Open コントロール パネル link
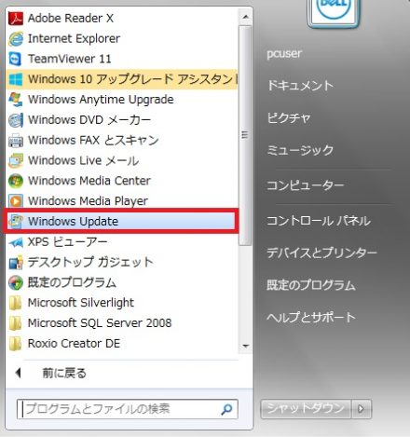The height and width of the screenshot is (437, 410). click(x=319, y=221)
